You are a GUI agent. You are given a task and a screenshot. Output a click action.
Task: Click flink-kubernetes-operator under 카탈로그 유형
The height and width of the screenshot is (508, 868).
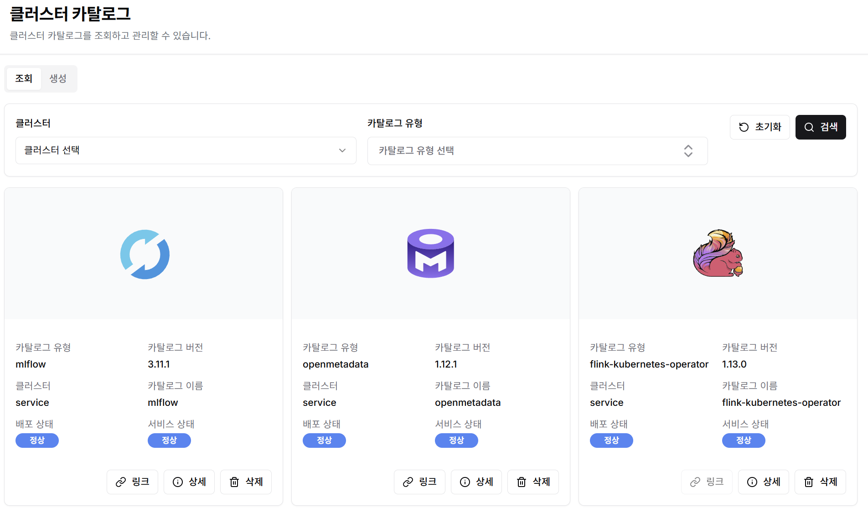click(649, 364)
